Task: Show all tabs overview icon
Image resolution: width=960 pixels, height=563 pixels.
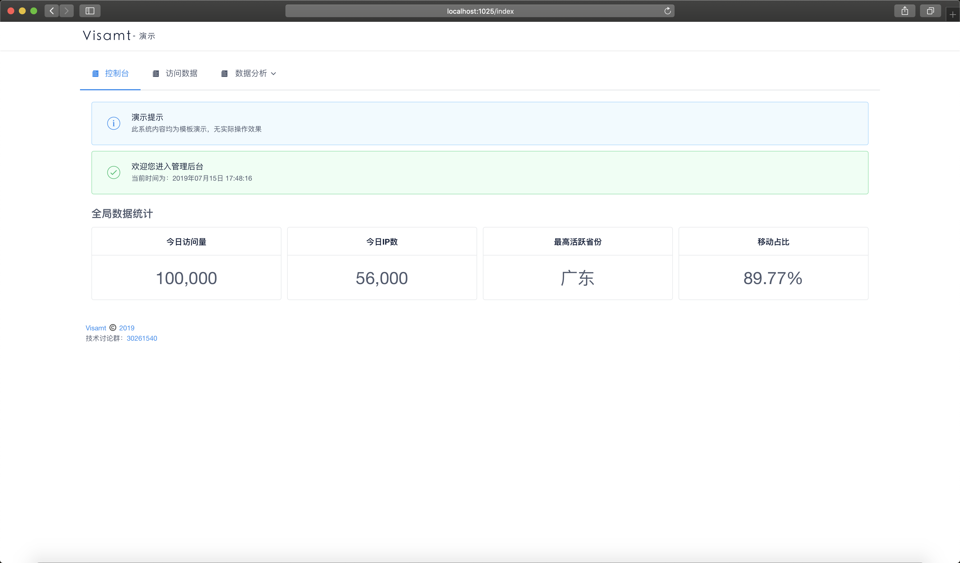Action: (930, 11)
